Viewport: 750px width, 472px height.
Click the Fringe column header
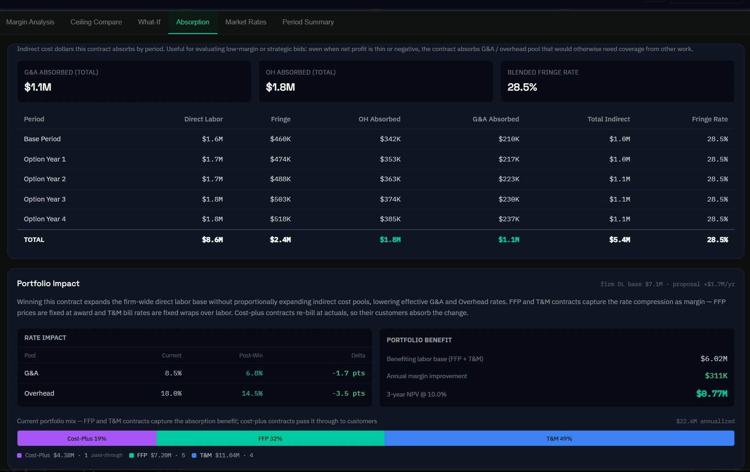click(x=281, y=119)
